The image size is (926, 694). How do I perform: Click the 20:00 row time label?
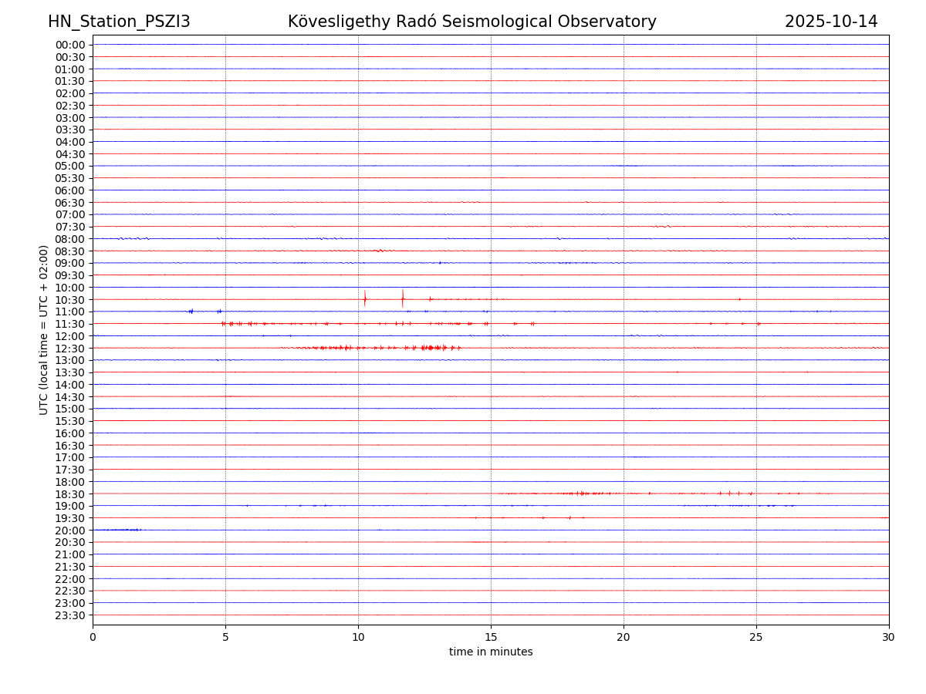70,530
